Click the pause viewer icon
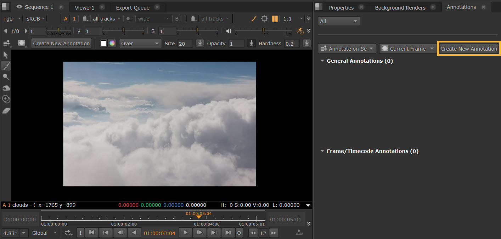The image size is (501, 239). [x=275, y=19]
